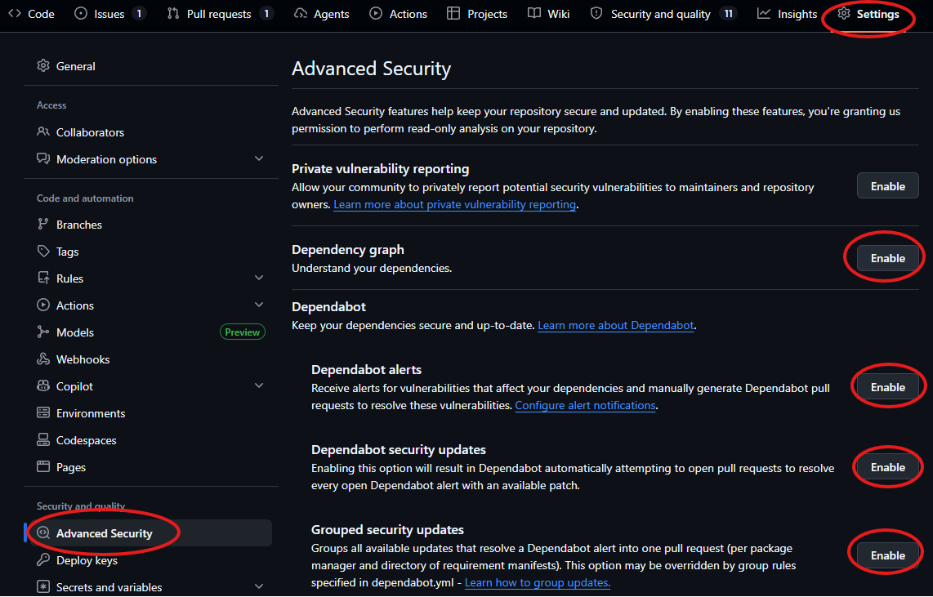Screen dimensions: 933x597
Task: Click the Advanced Security scan icon
Action: pyautogui.click(x=42, y=532)
